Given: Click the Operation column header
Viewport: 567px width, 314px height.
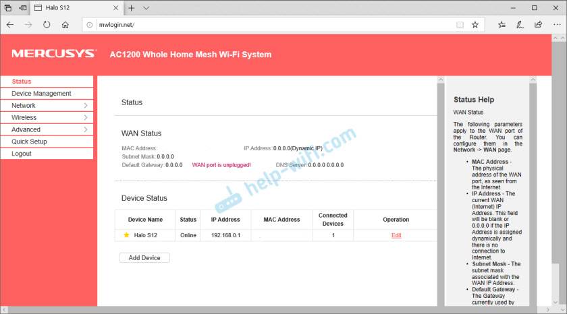Looking at the screenshot, I should pyautogui.click(x=396, y=220).
